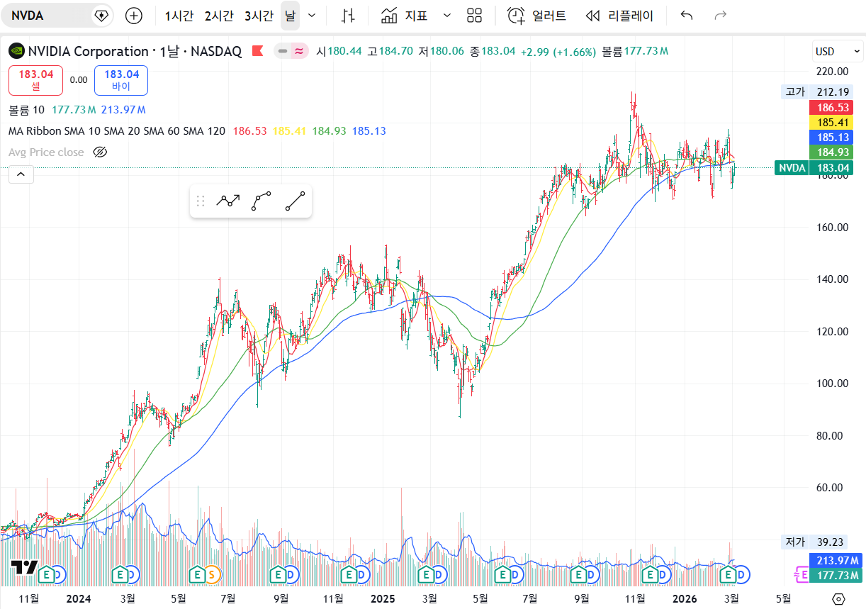The image size is (866, 609).
Task: Collapse the indicator legend with the chevron
Action: pos(21,174)
